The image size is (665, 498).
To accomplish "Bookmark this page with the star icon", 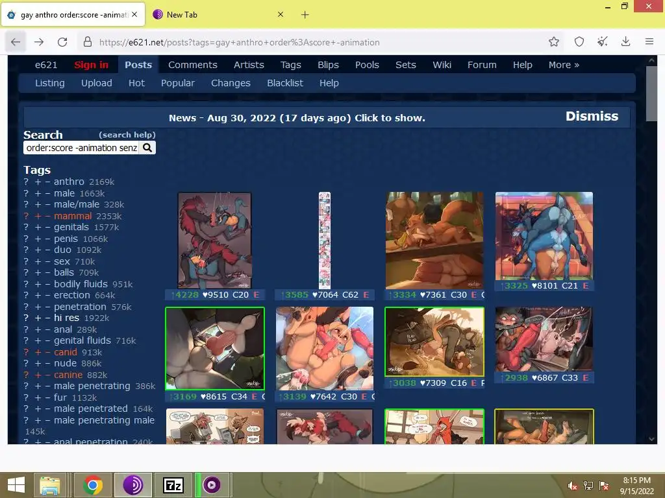I will click(553, 41).
